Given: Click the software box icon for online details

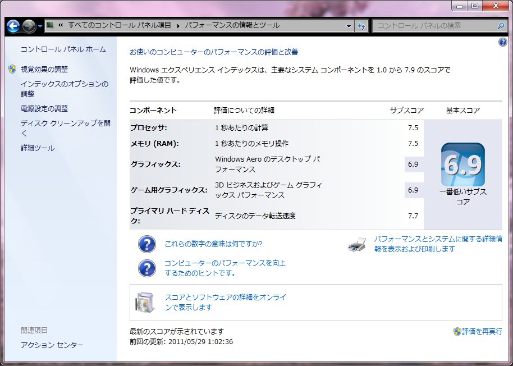Looking at the screenshot, I should click(144, 303).
